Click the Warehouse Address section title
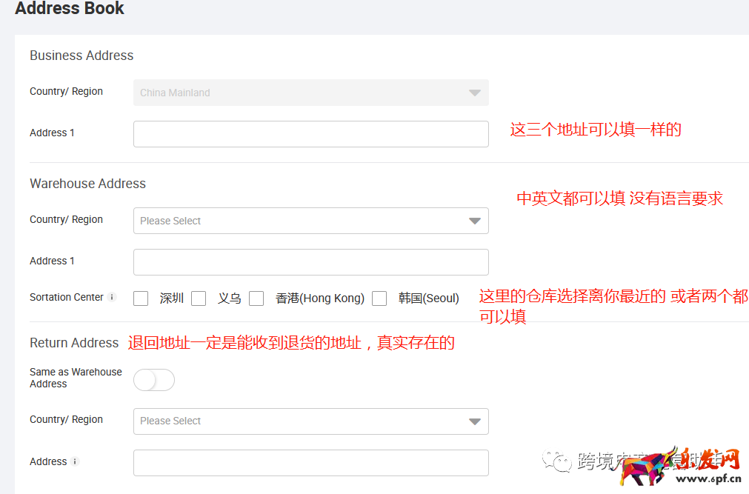This screenshot has width=749, height=494. (87, 183)
